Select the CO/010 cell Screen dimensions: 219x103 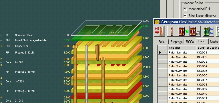208,94
